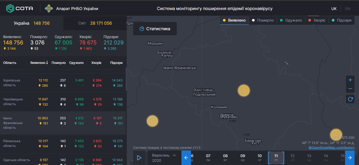Open the Статистика pie chart panel

click(155, 29)
